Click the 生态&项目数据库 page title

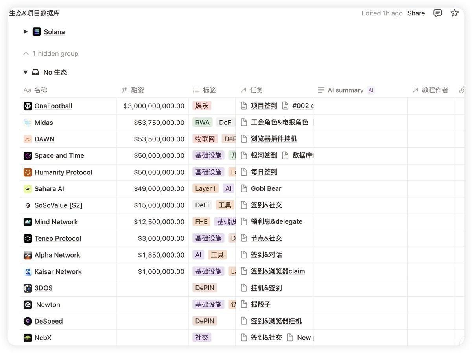35,13
